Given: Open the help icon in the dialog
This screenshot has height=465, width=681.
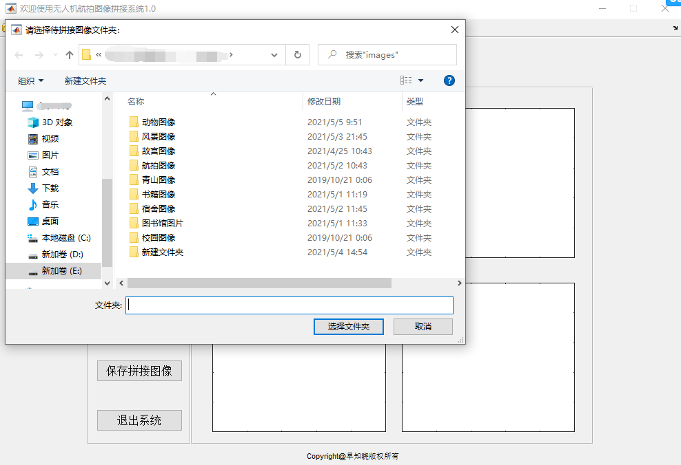Looking at the screenshot, I should pos(449,80).
